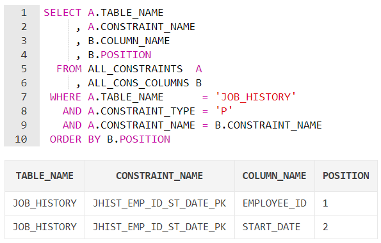Click the FROM keyword on line 5
Image resolution: width=381 pixels, height=243 pixels.
pos(69,69)
